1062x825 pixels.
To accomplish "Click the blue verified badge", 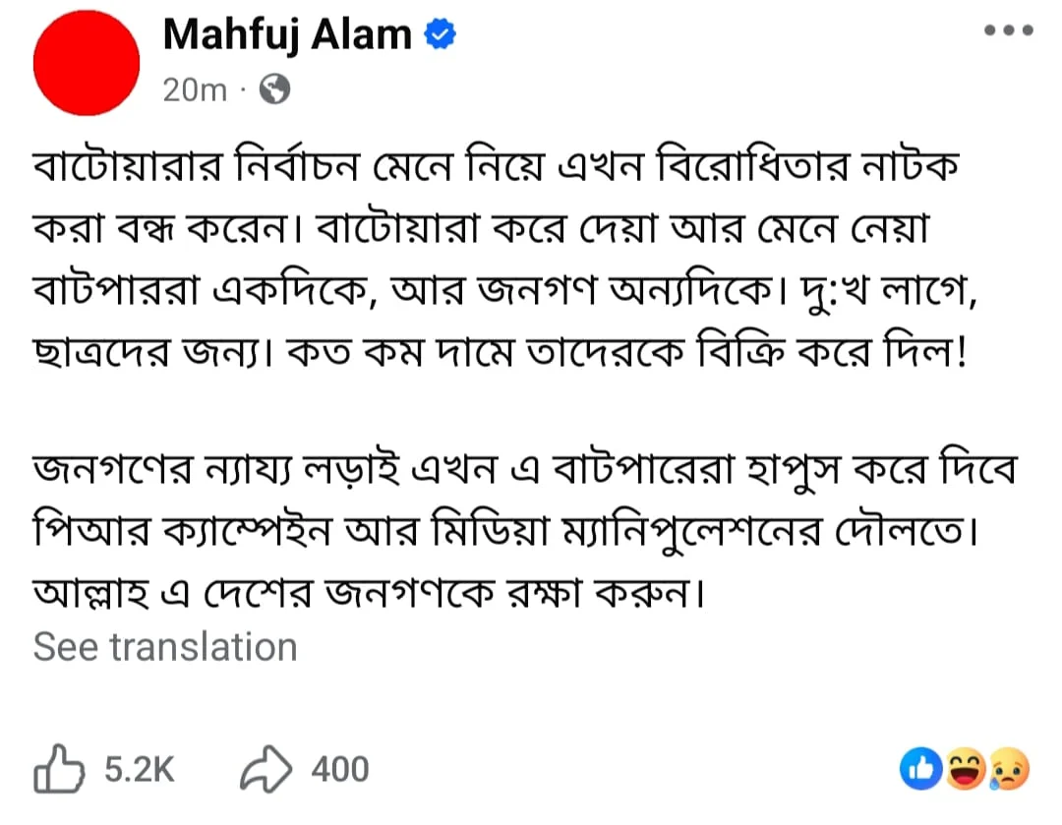I will tap(439, 36).
